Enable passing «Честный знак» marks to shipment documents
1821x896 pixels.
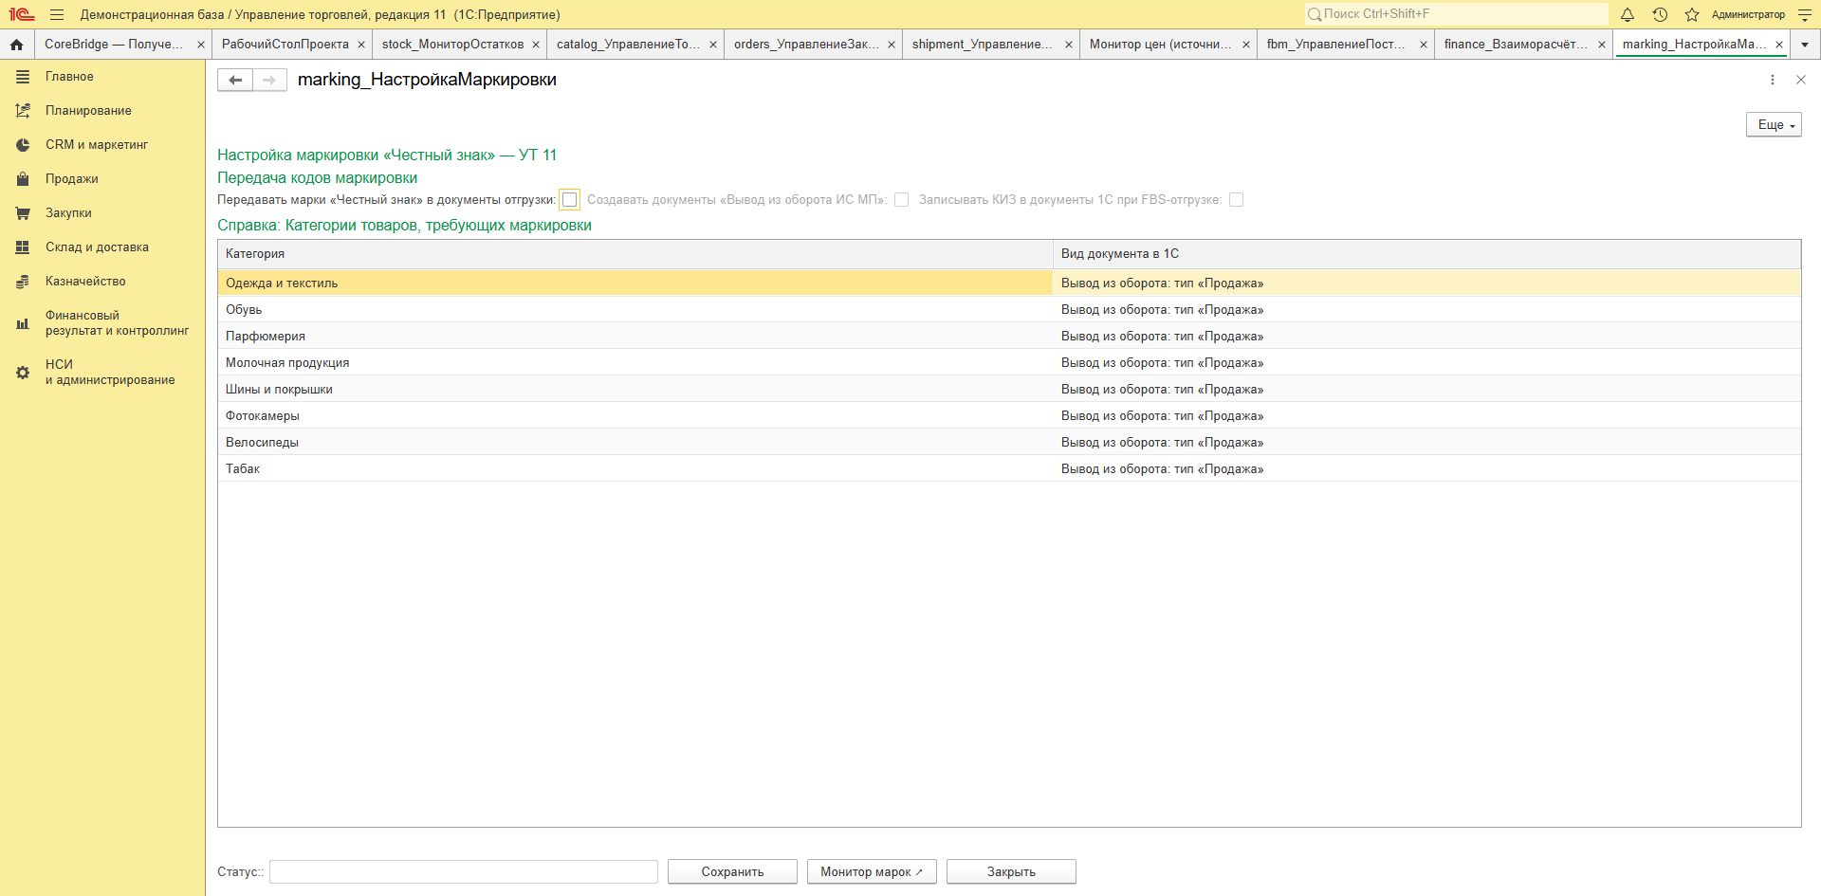pyautogui.click(x=569, y=200)
